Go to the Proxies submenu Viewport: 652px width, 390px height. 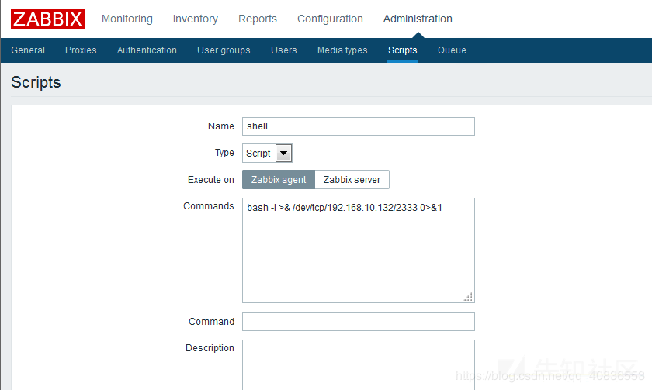click(81, 50)
